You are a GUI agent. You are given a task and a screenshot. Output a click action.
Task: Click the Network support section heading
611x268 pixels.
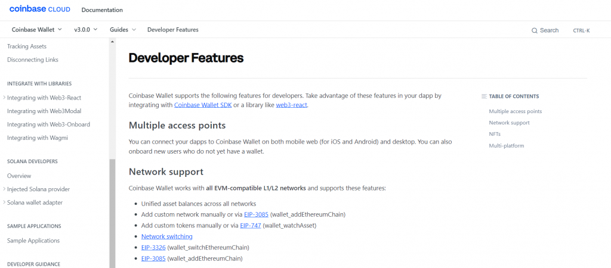click(x=166, y=172)
